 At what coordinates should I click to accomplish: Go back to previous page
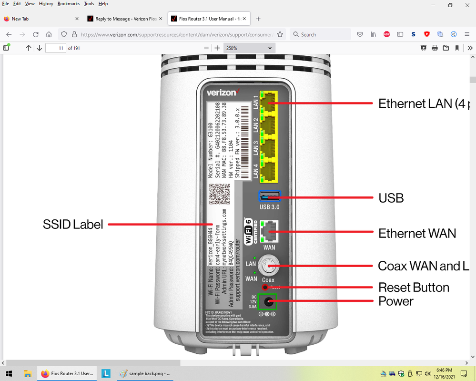tap(9, 34)
